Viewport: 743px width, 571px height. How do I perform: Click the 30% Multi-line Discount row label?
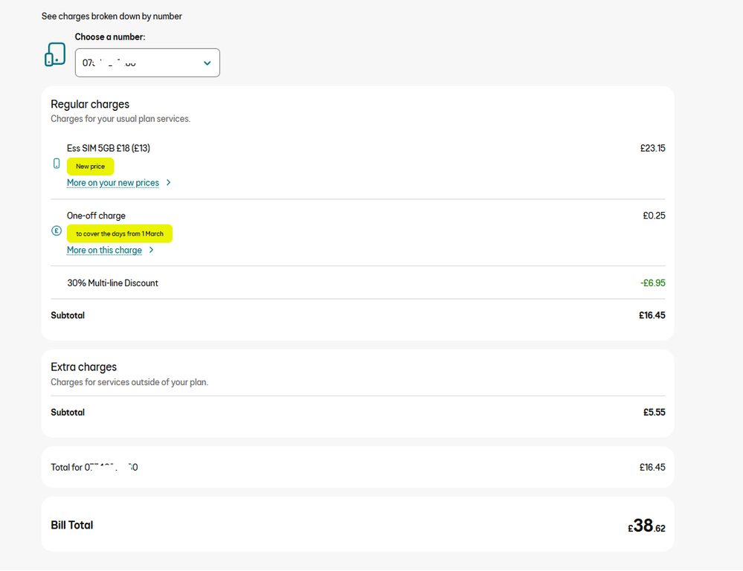[x=112, y=283]
